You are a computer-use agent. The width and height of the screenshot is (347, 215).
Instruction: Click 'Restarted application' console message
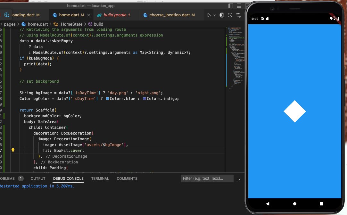37,186
